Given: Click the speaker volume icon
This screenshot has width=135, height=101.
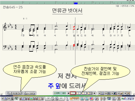Looking at the screenshot, I should pyautogui.click(x=114, y=99).
